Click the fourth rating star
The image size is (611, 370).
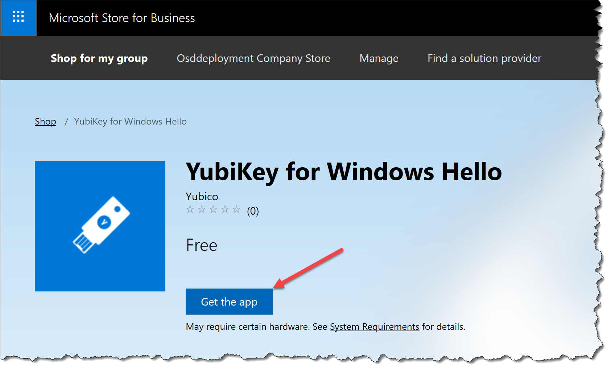point(225,209)
